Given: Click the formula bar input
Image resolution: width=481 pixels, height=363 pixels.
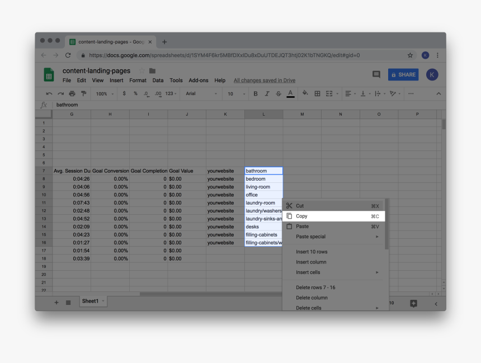Looking at the screenshot, I should coord(248,105).
